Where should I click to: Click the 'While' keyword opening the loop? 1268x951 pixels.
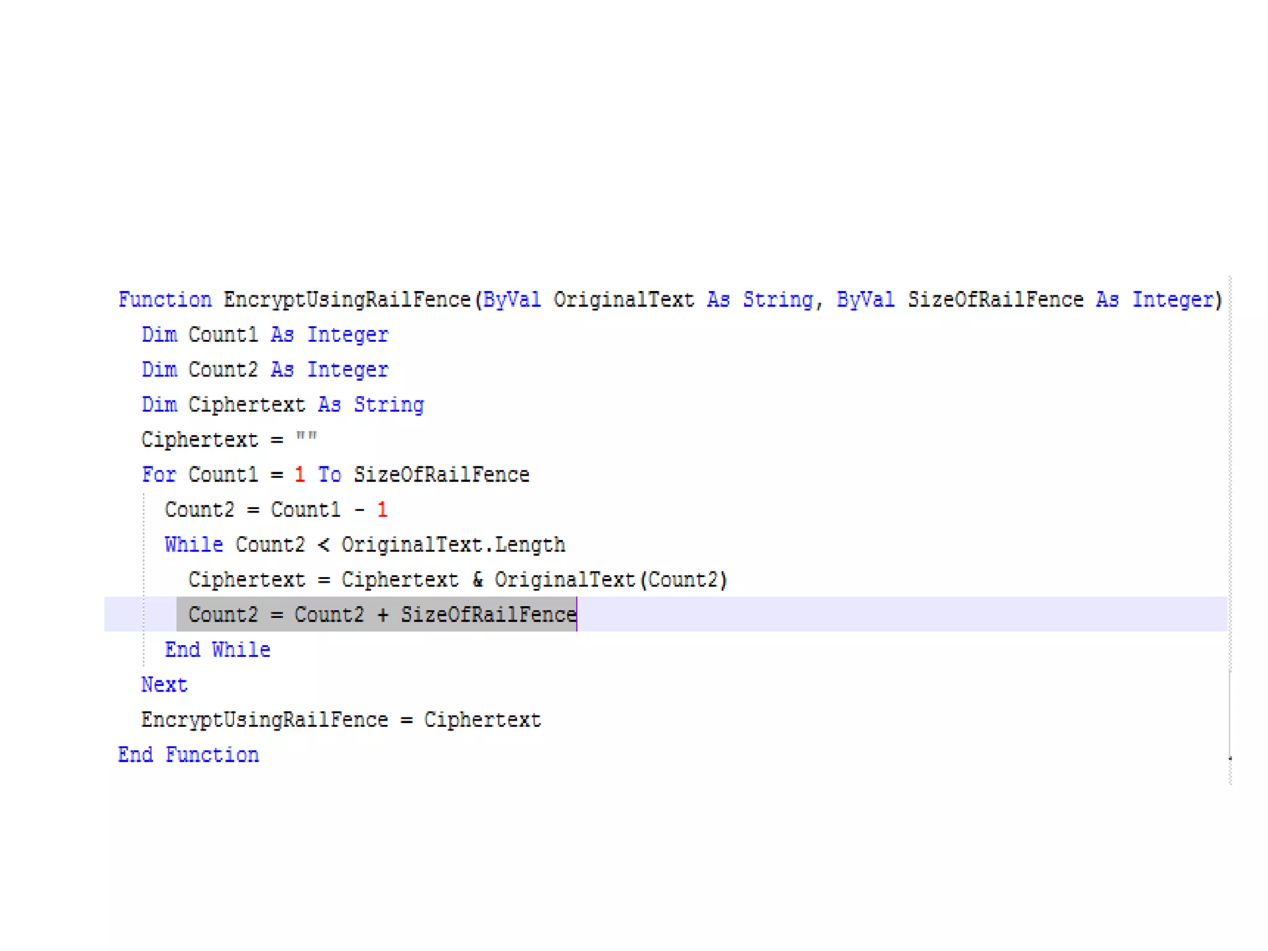(194, 545)
